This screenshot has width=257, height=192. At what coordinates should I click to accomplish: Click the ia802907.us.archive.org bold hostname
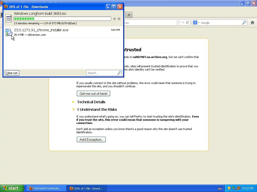(x=150, y=57)
